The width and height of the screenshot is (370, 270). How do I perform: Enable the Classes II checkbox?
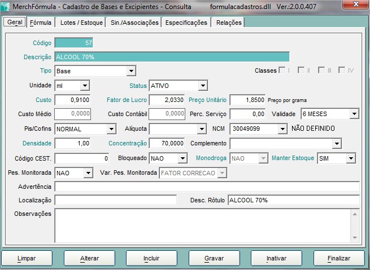pos(302,70)
